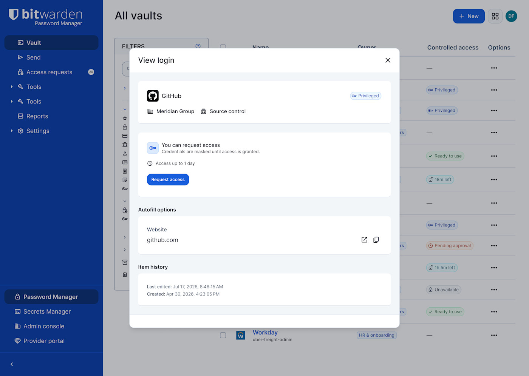Click the 'Last edited: Jul 17, 2026' line

(185, 287)
